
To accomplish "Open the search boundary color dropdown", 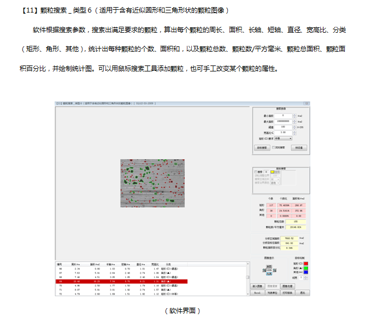I will pyautogui.click(x=275, y=184).
